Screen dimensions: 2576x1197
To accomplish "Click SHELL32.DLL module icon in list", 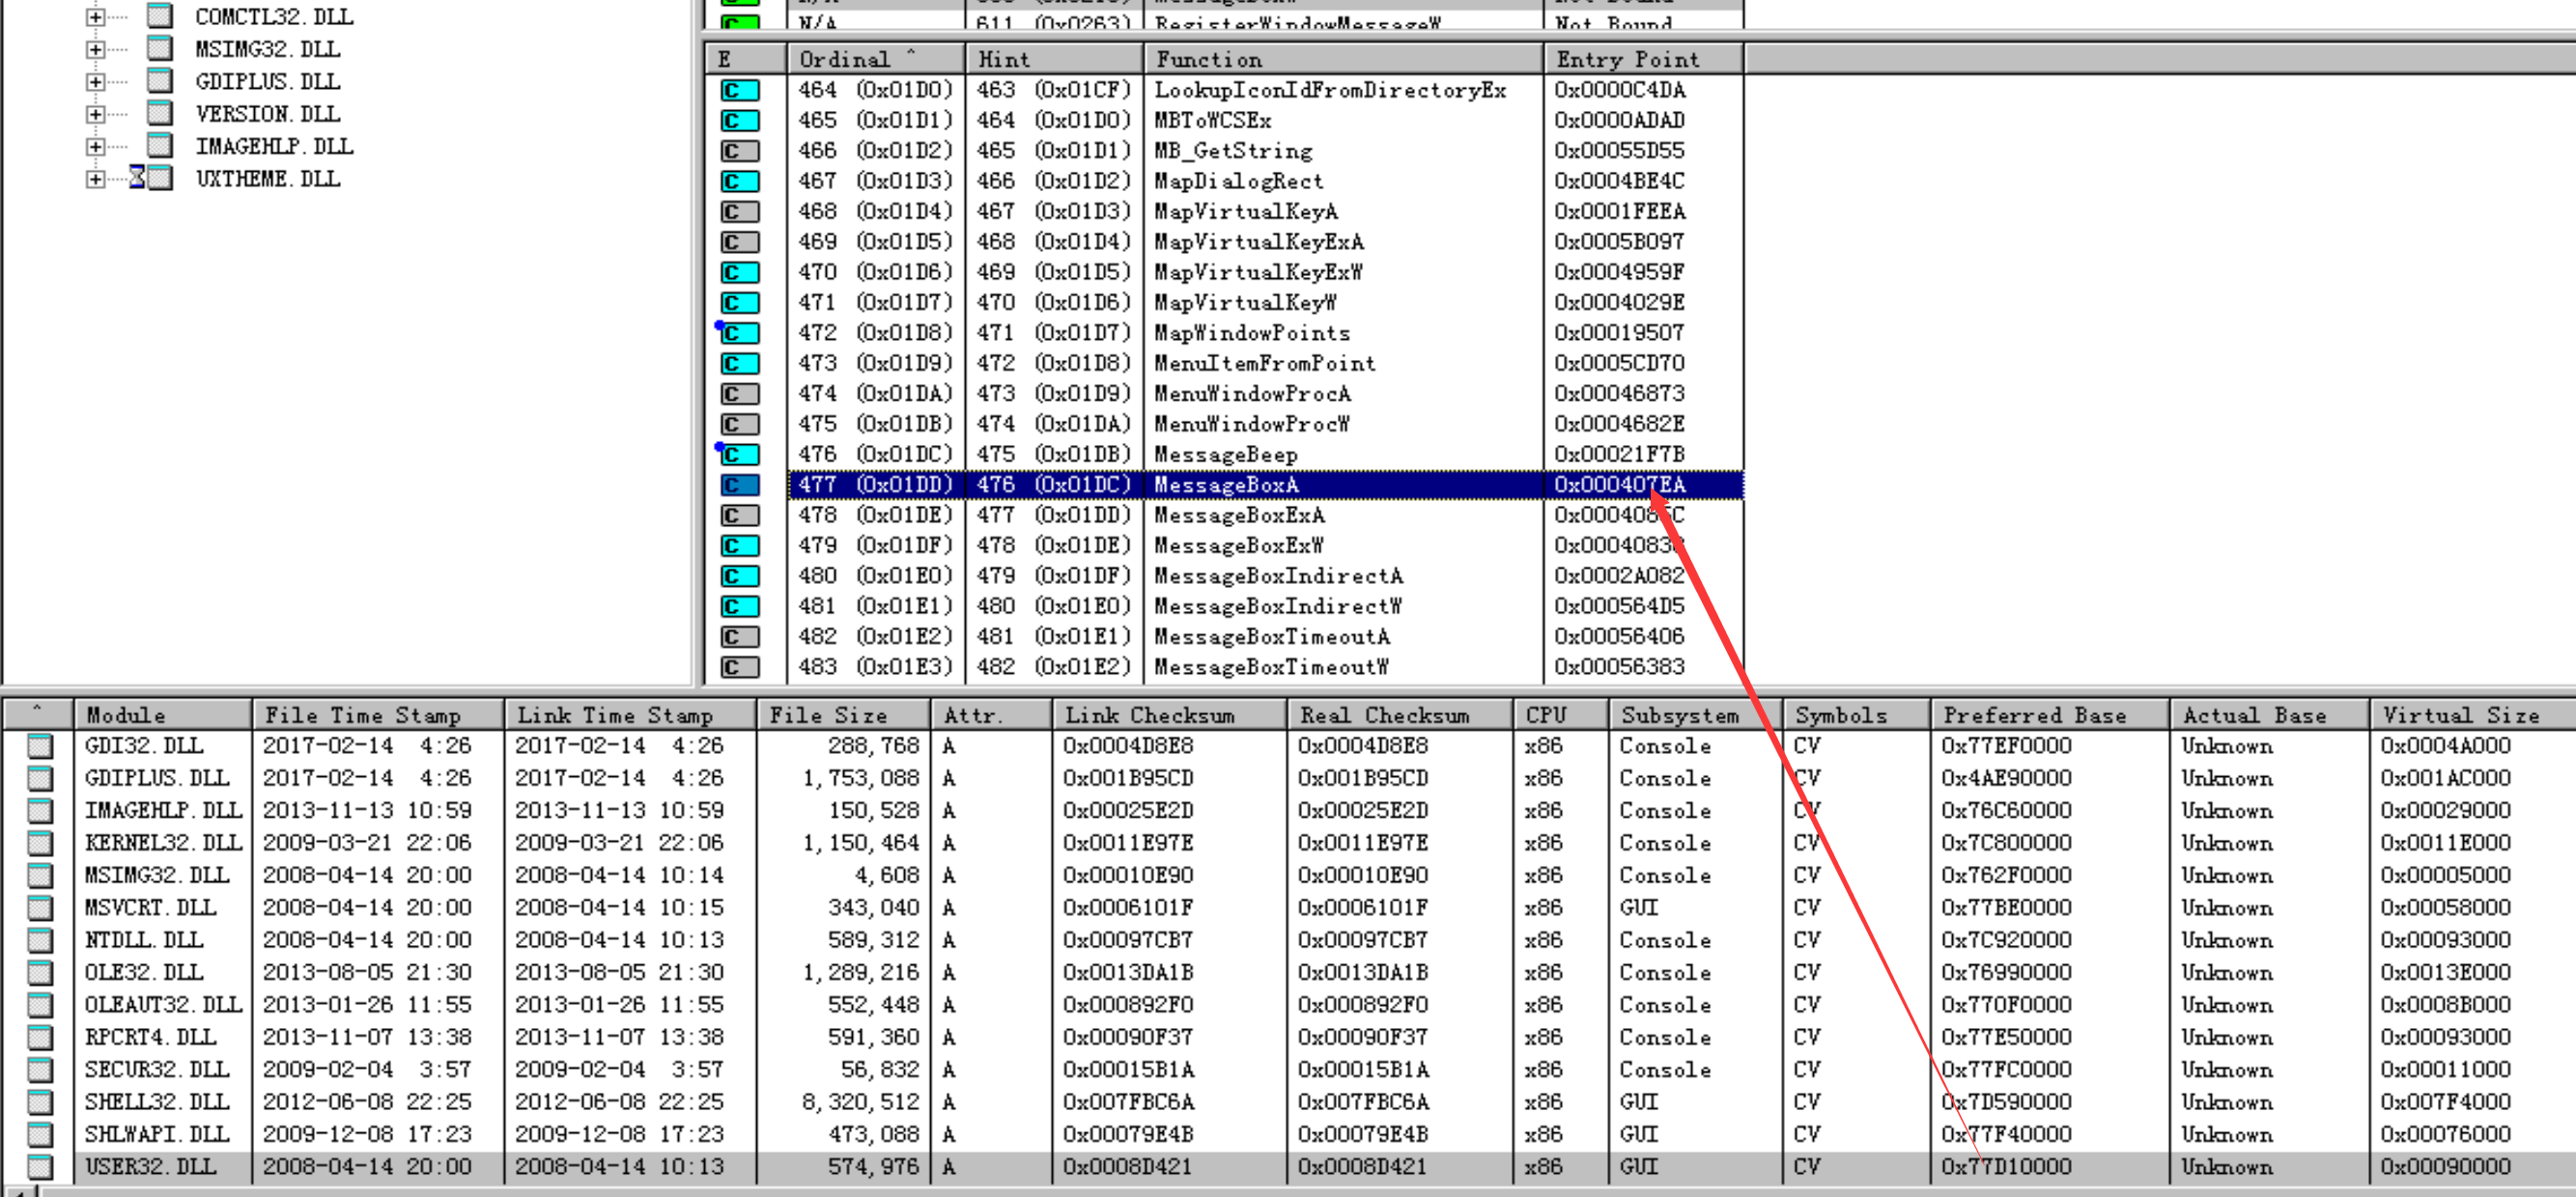I will pyautogui.click(x=40, y=1102).
